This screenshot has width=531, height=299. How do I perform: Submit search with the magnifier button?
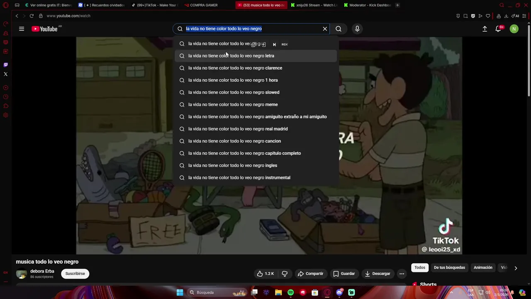(339, 29)
